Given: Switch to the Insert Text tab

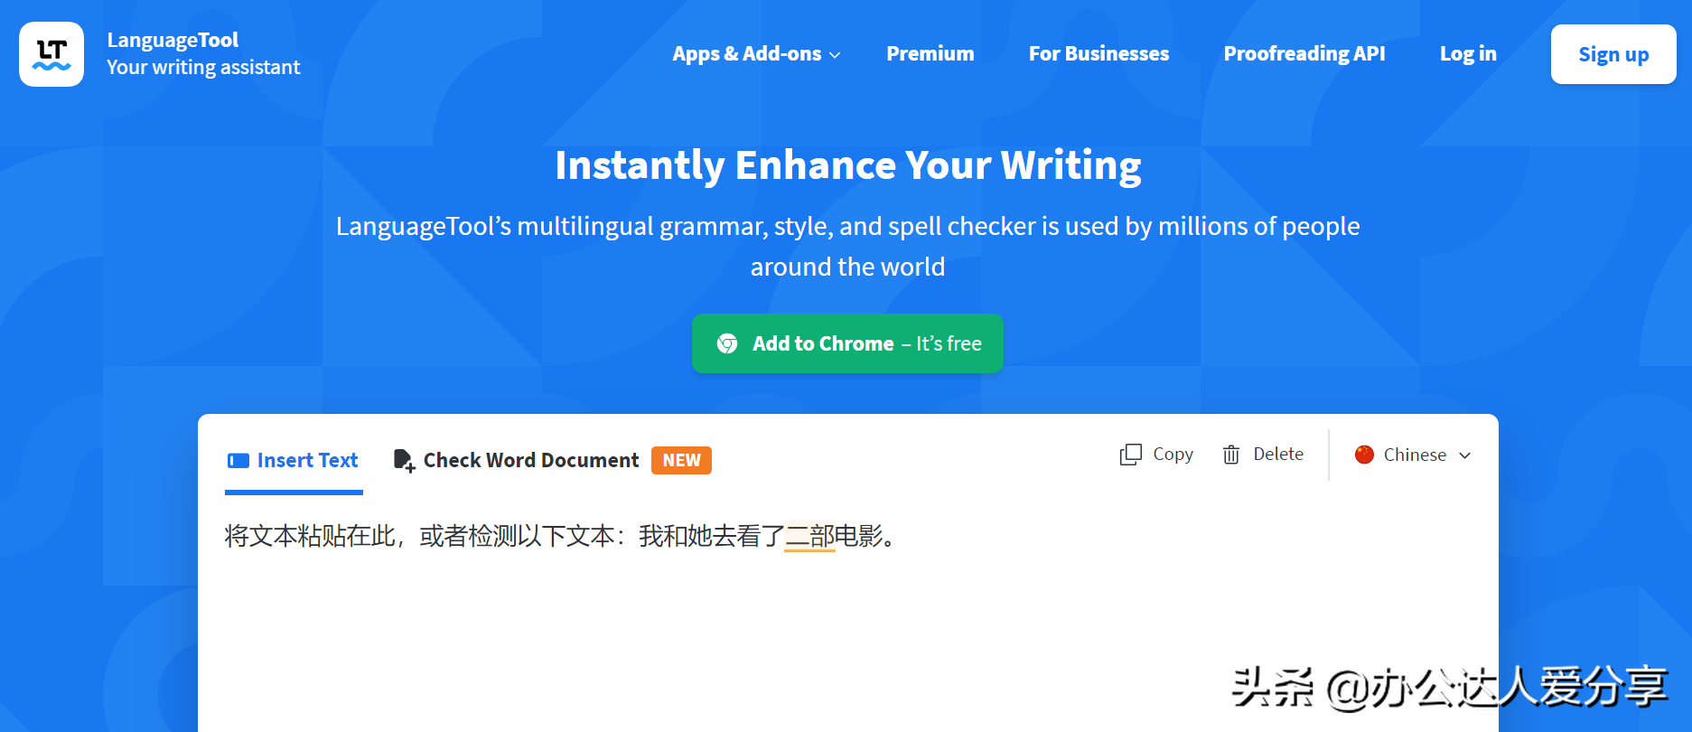Looking at the screenshot, I should click(x=307, y=461).
